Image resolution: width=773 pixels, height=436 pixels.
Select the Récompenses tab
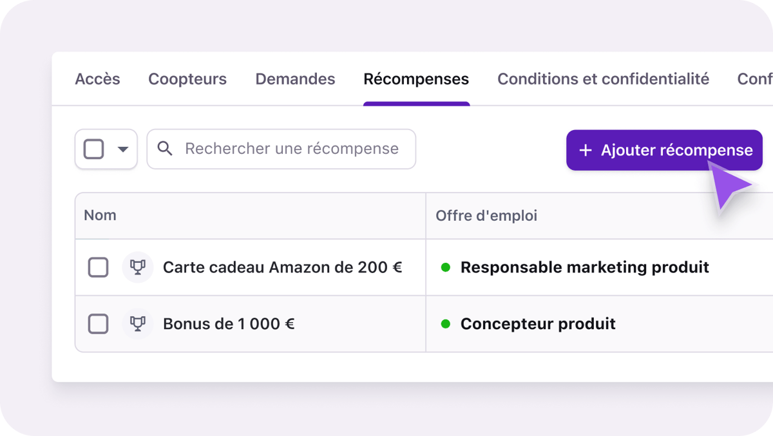coord(416,79)
